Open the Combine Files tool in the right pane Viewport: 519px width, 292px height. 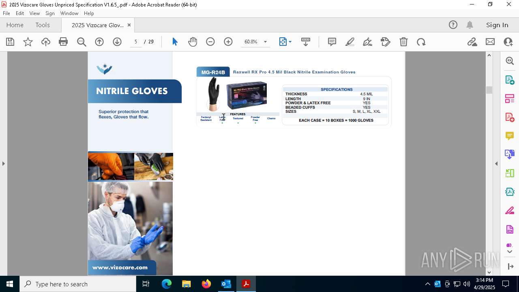(510, 155)
